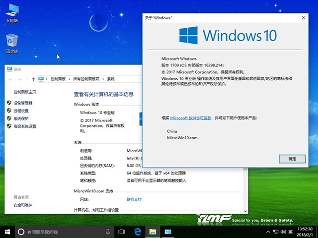This screenshot has height=238, width=318.
Task: Click shield icon beside 远程设置
Action: [9, 111]
